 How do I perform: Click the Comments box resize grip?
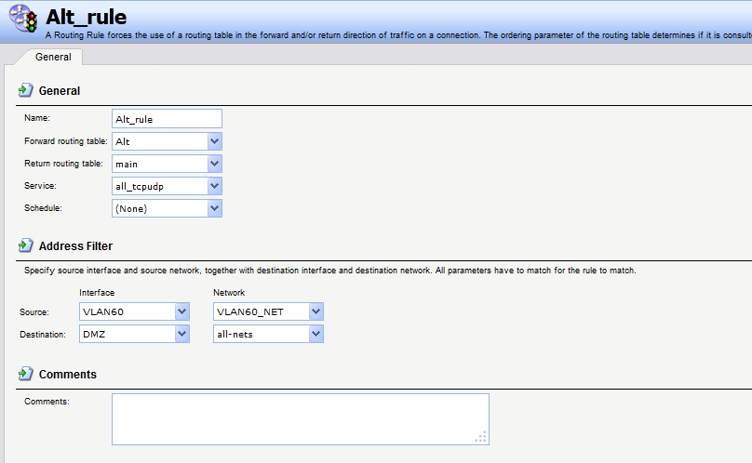click(x=481, y=437)
